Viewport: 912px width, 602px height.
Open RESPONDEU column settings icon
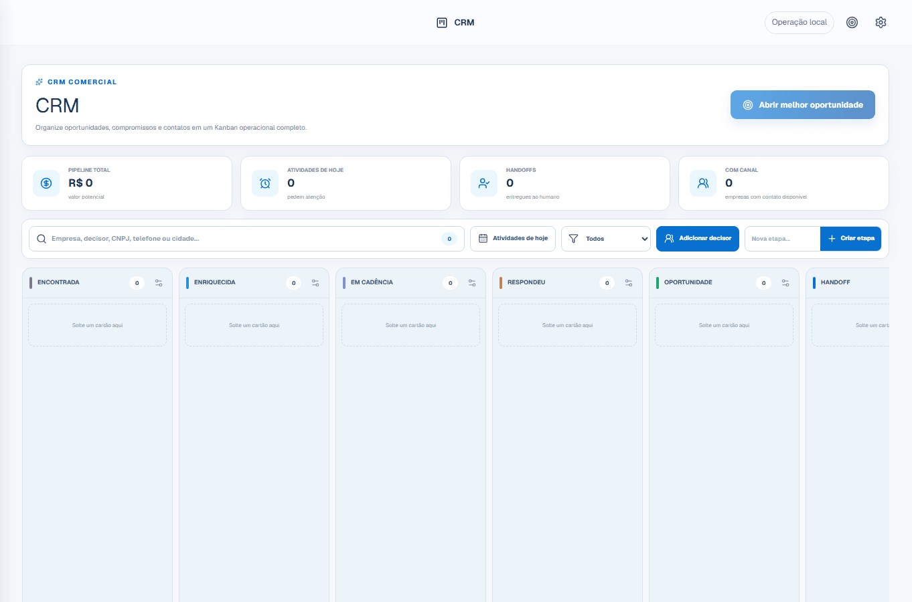(629, 283)
